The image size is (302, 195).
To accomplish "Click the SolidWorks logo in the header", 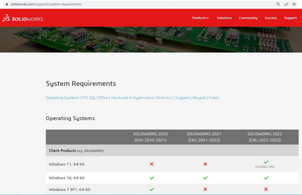I will [23, 18].
